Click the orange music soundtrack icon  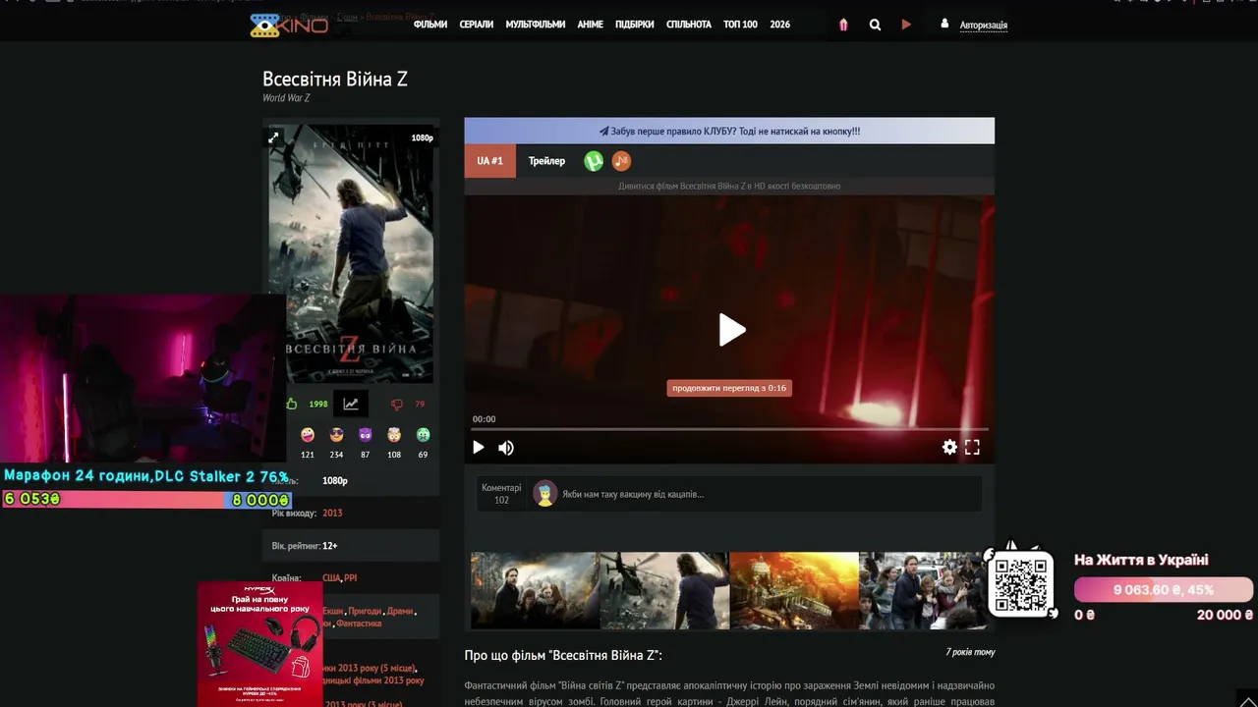click(621, 161)
